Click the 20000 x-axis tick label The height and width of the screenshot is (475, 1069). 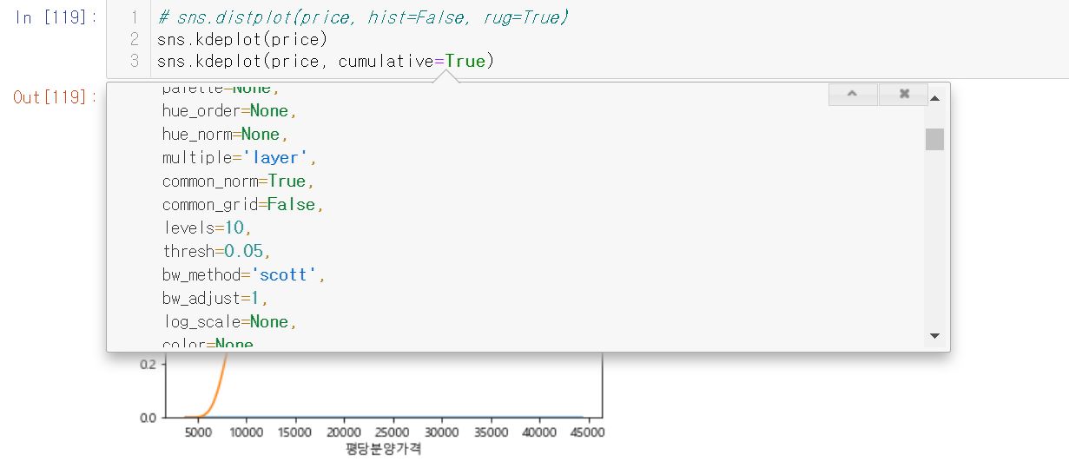(x=344, y=432)
